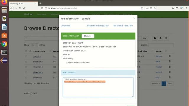Tick the select-all checkbox in header

[26, 51]
